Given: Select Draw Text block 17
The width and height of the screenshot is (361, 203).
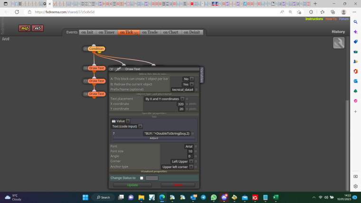Looking at the screenshot, I should point(96,81).
